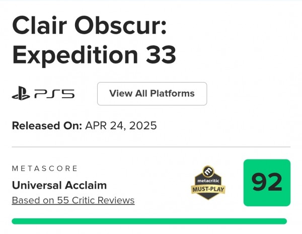Click the METASCORE section heading
This screenshot has width=302, height=234.
click(x=45, y=168)
